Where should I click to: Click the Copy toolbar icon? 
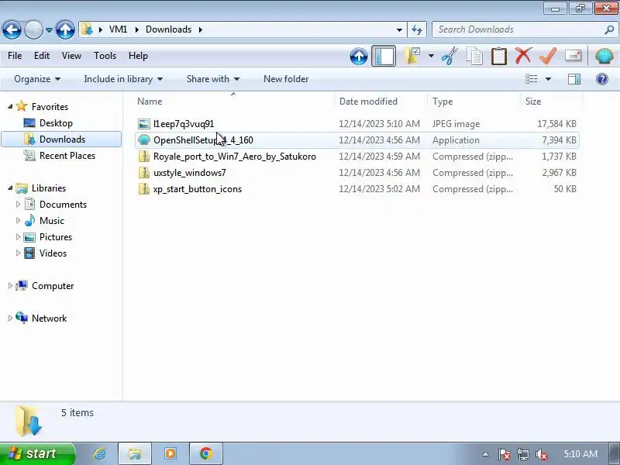(474, 56)
